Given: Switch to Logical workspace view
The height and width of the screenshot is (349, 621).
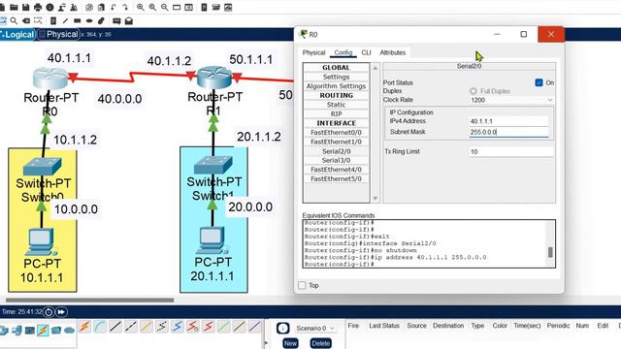Looking at the screenshot, I should [17, 35].
